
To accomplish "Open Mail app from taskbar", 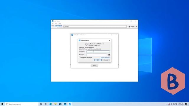I will pyautogui.click(x=65, y=104).
